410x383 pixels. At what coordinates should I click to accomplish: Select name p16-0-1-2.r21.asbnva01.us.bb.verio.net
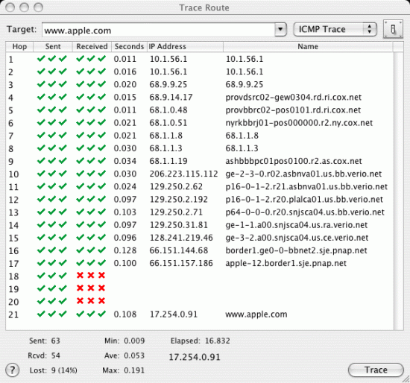coord(306,187)
